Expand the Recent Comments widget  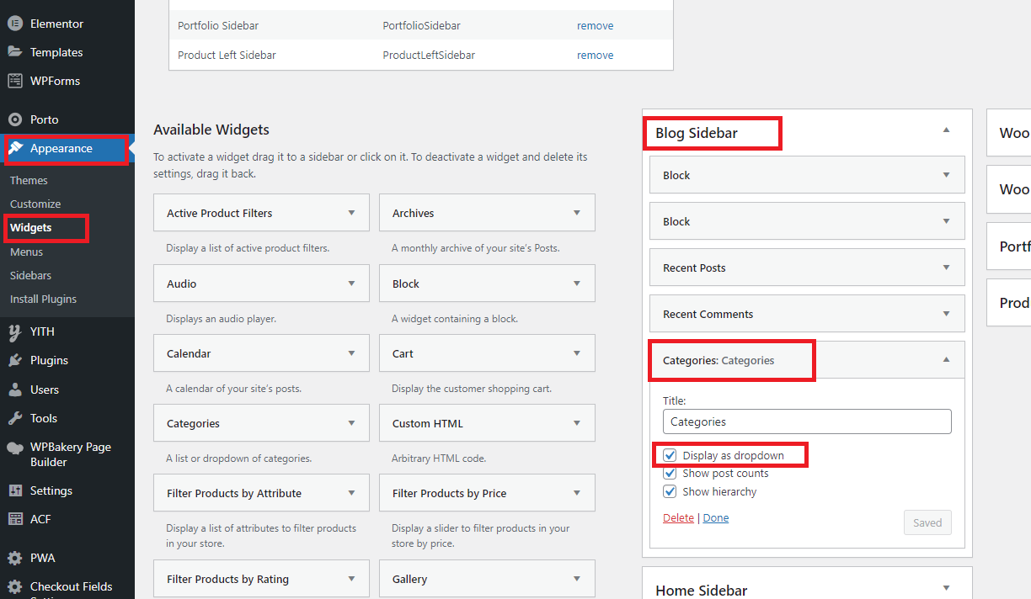(946, 314)
